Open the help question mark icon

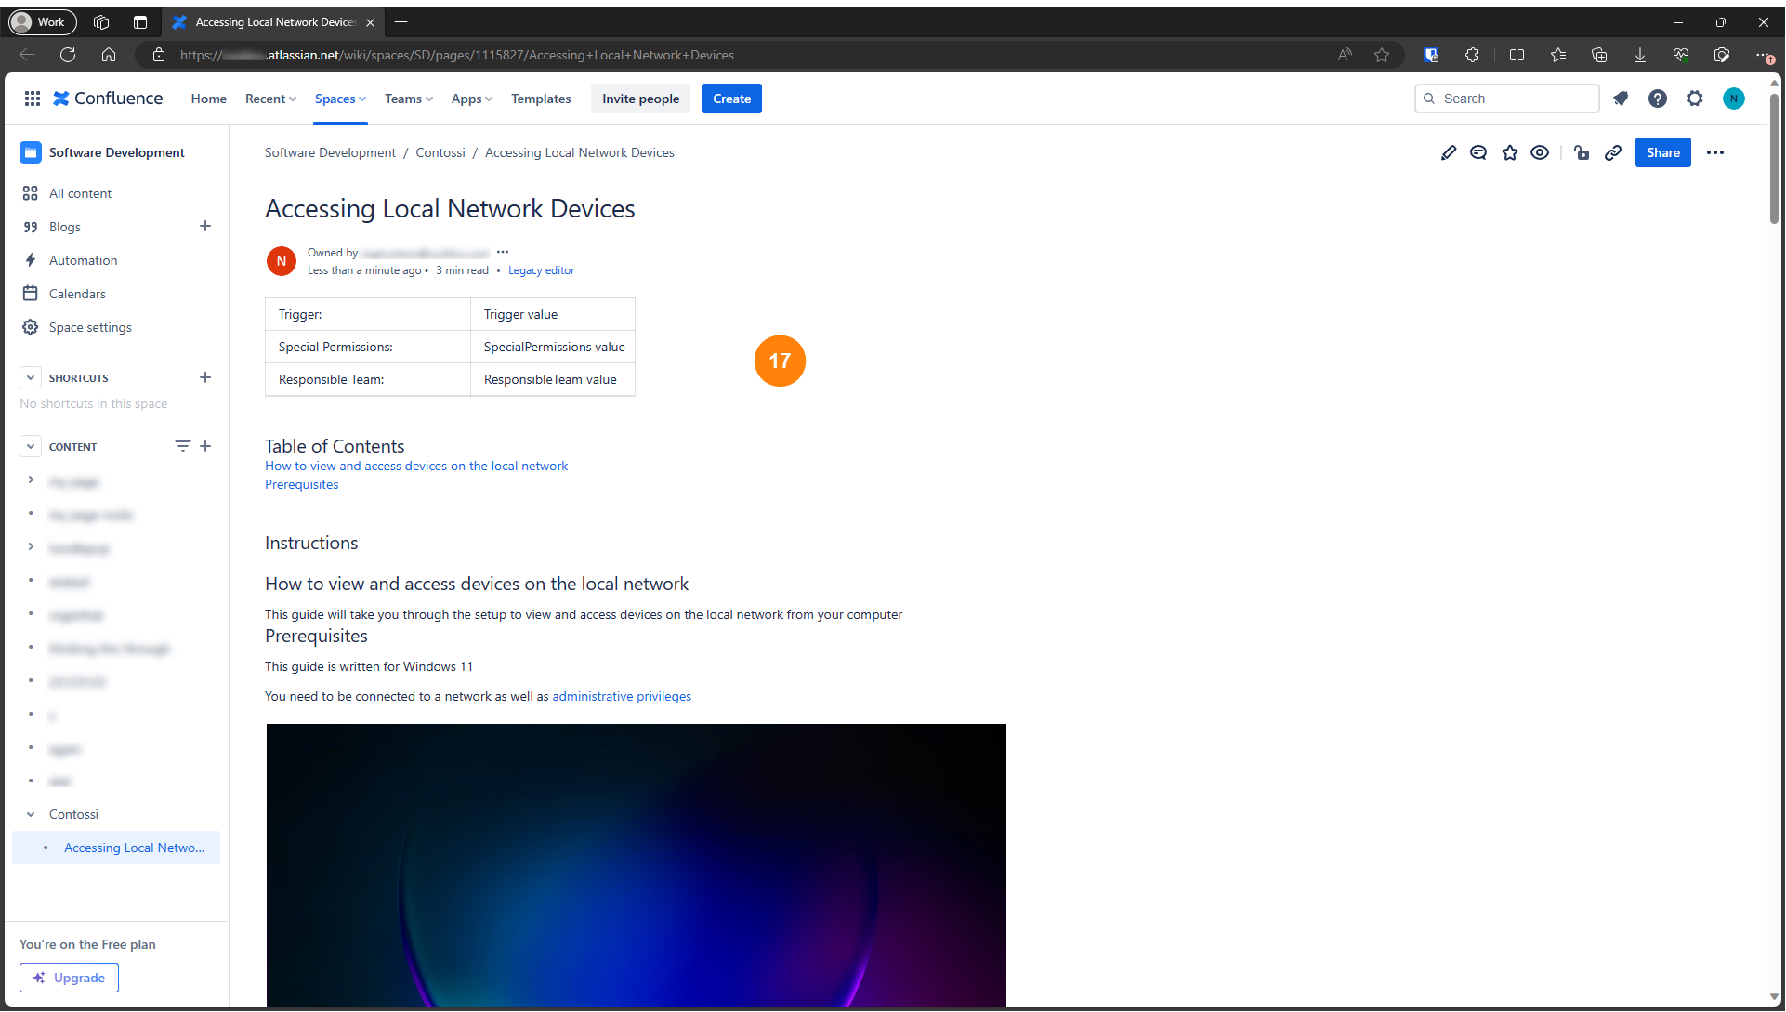[x=1658, y=99]
